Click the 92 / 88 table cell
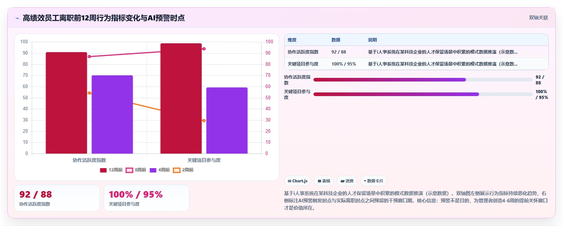The height and width of the screenshot is (226, 563). click(339, 52)
